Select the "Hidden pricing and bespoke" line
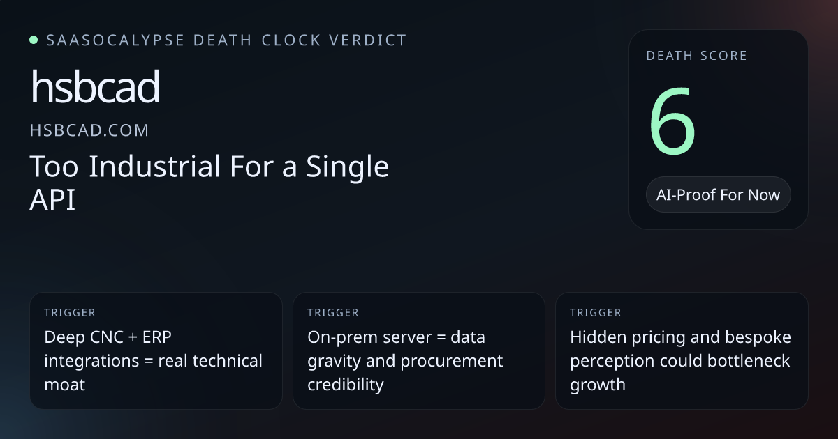The width and height of the screenshot is (838, 439). point(680,337)
